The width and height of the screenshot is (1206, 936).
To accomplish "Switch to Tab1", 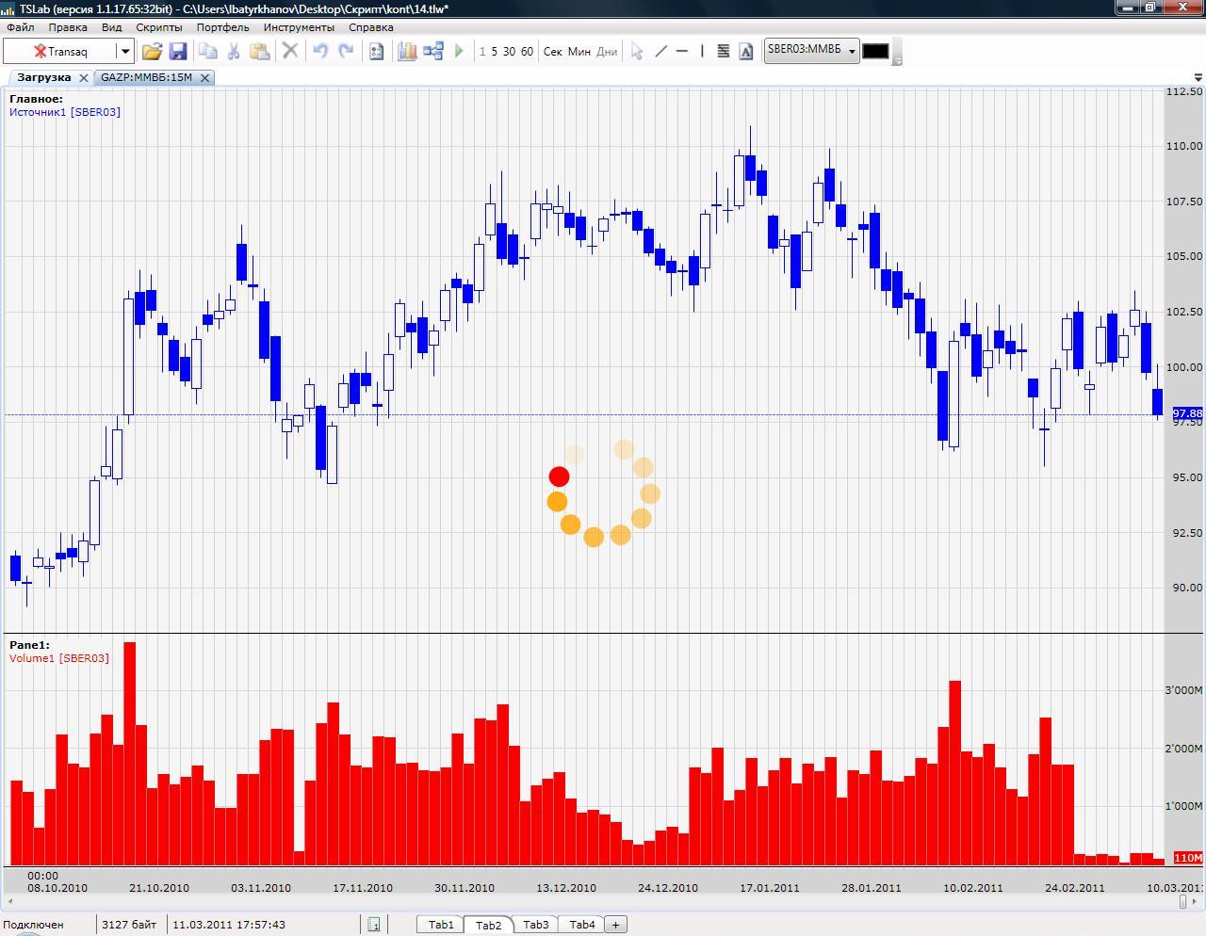I will (x=441, y=925).
